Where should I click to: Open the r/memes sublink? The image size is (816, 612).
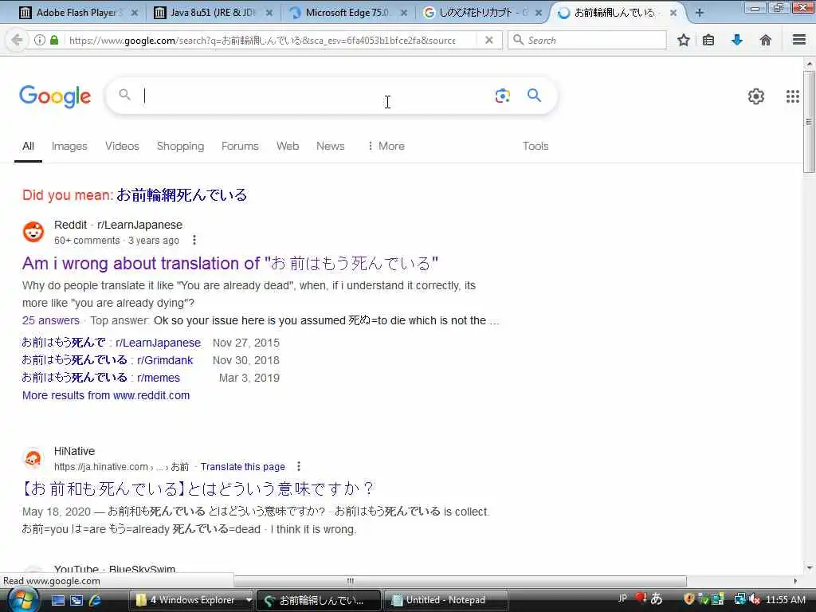pos(101,378)
